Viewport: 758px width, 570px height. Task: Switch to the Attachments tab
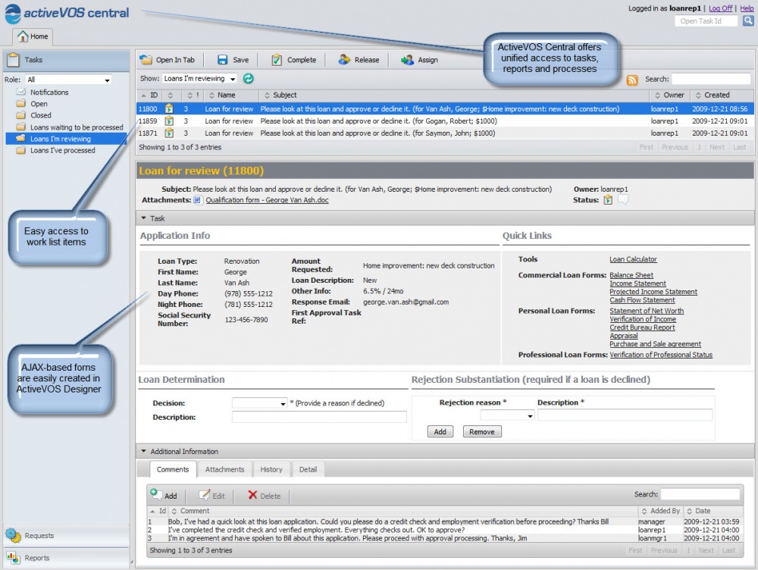click(225, 469)
